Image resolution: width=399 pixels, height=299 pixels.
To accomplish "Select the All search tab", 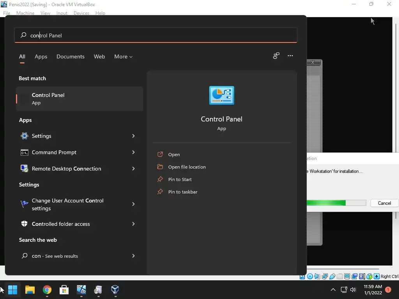I will pyautogui.click(x=22, y=56).
